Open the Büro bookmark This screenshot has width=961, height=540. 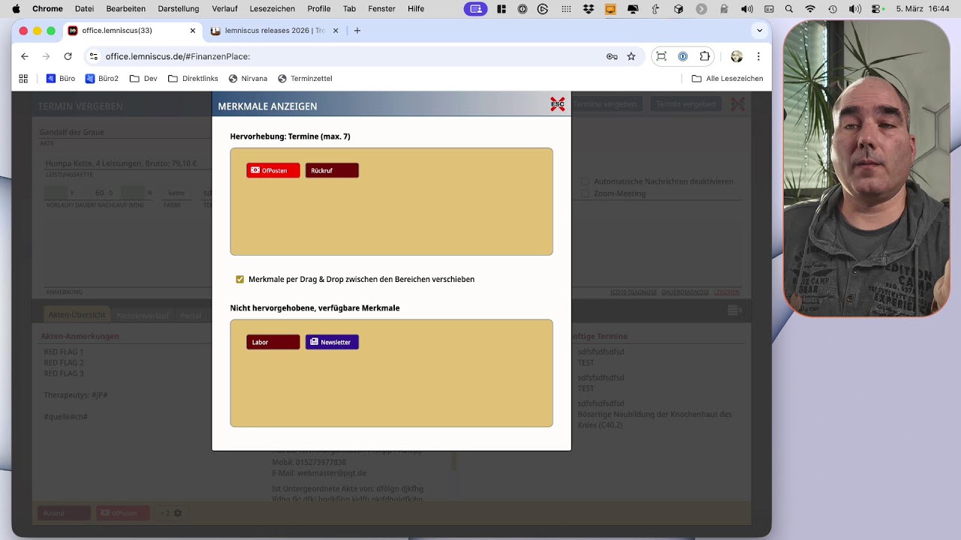click(x=61, y=78)
